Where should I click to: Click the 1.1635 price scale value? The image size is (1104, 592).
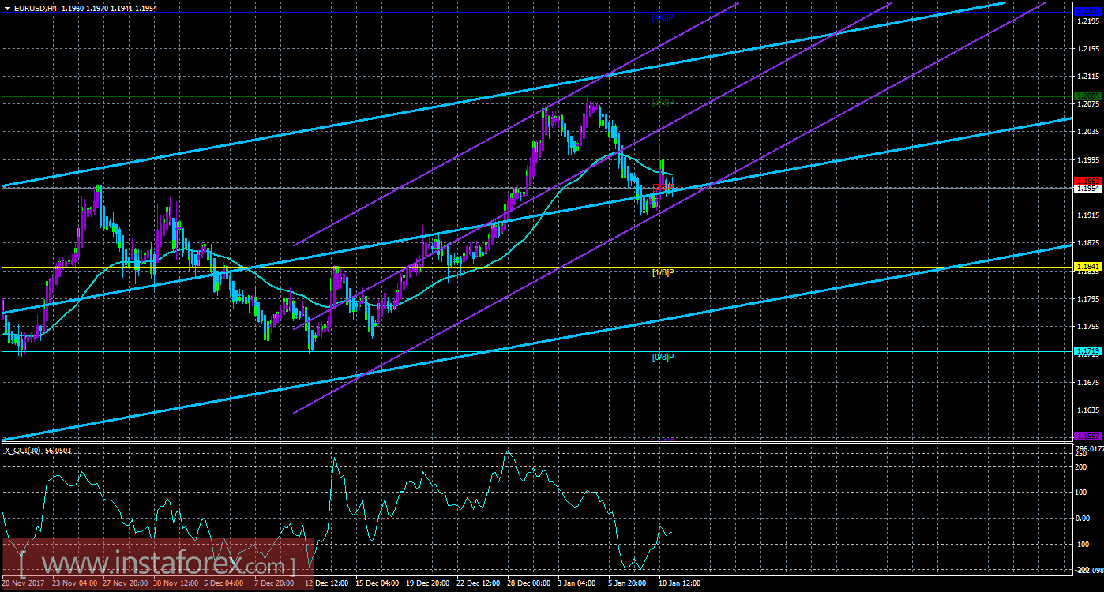coord(1088,410)
